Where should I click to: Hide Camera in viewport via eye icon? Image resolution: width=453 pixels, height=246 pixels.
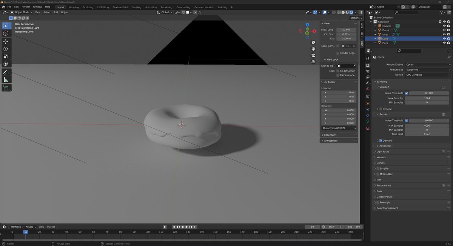pos(444,26)
